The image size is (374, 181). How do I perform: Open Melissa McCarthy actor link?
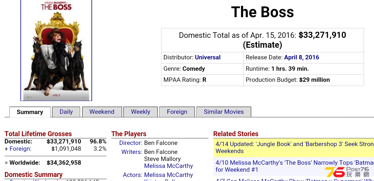(169, 175)
